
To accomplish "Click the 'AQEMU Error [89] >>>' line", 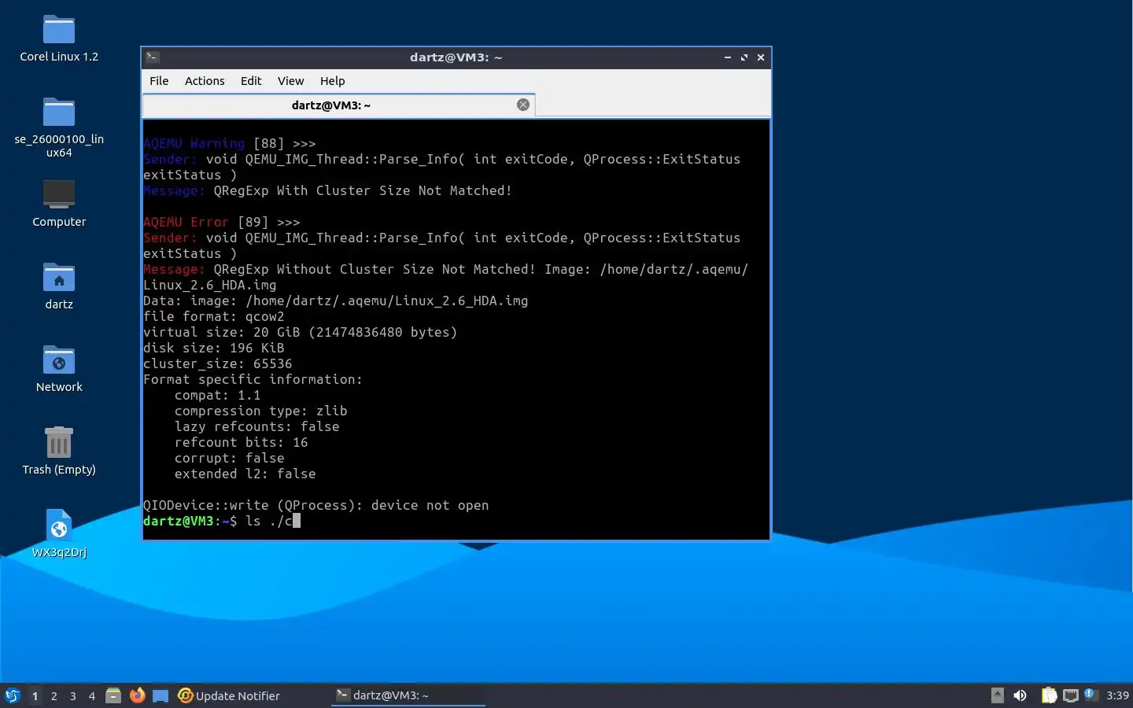I will tap(222, 222).
